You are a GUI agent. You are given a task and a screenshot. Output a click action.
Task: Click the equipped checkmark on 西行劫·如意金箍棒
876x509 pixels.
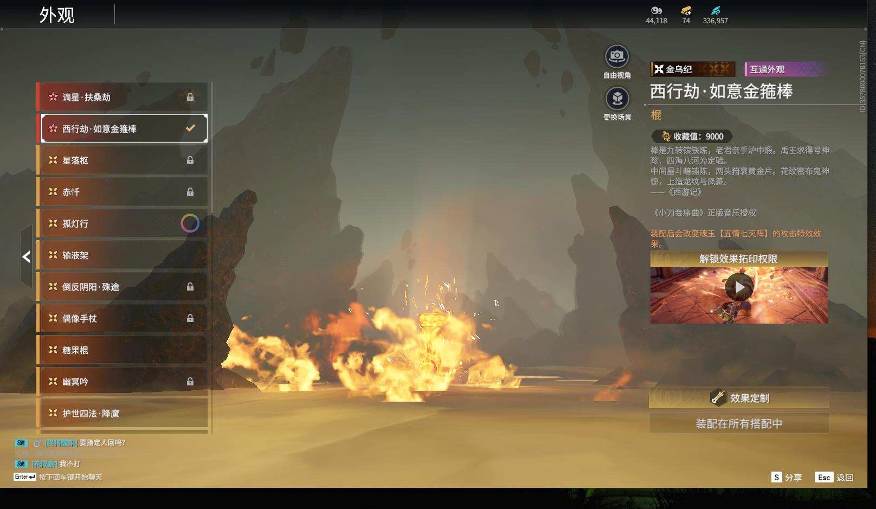coord(190,128)
